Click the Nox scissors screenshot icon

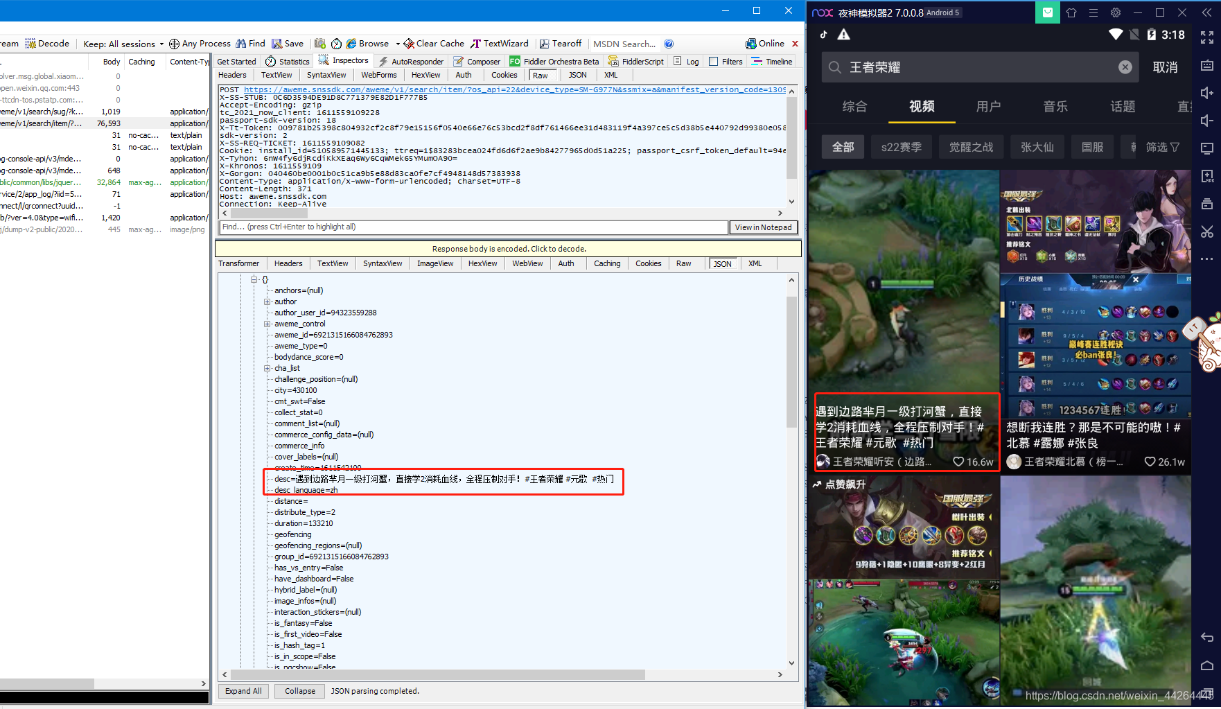[x=1207, y=231]
